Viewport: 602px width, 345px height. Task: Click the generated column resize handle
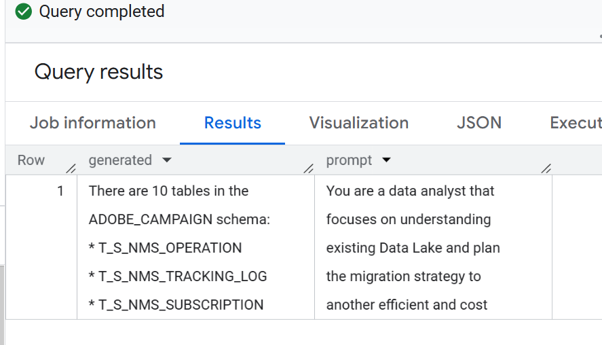(x=309, y=168)
